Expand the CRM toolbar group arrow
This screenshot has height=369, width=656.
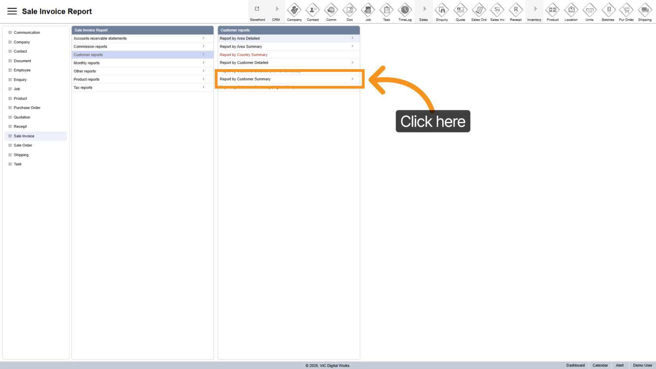(x=276, y=9)
